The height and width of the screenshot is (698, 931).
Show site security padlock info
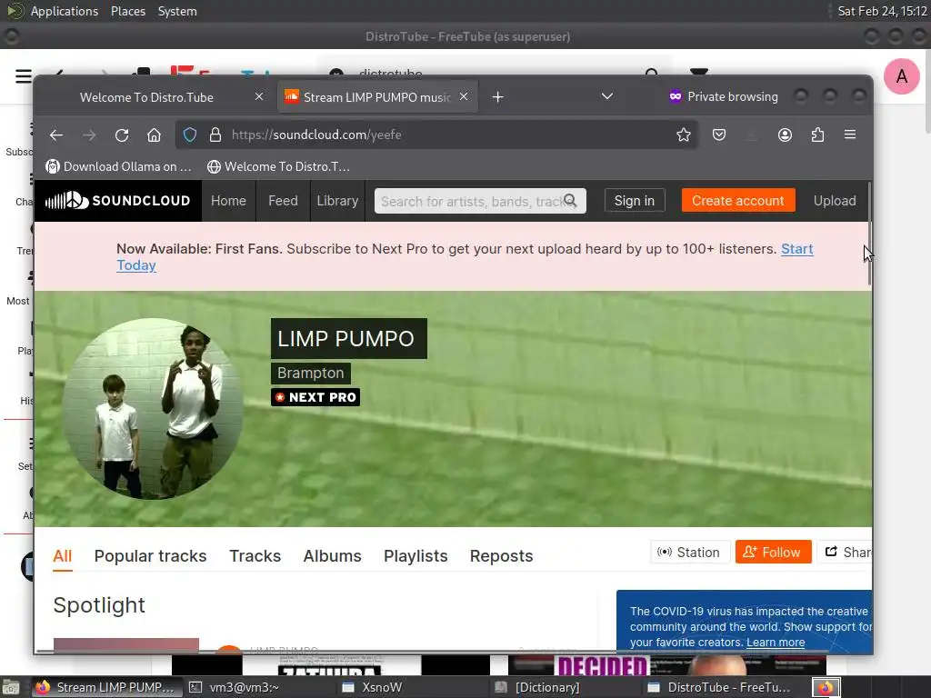click(x=215, y=135)
